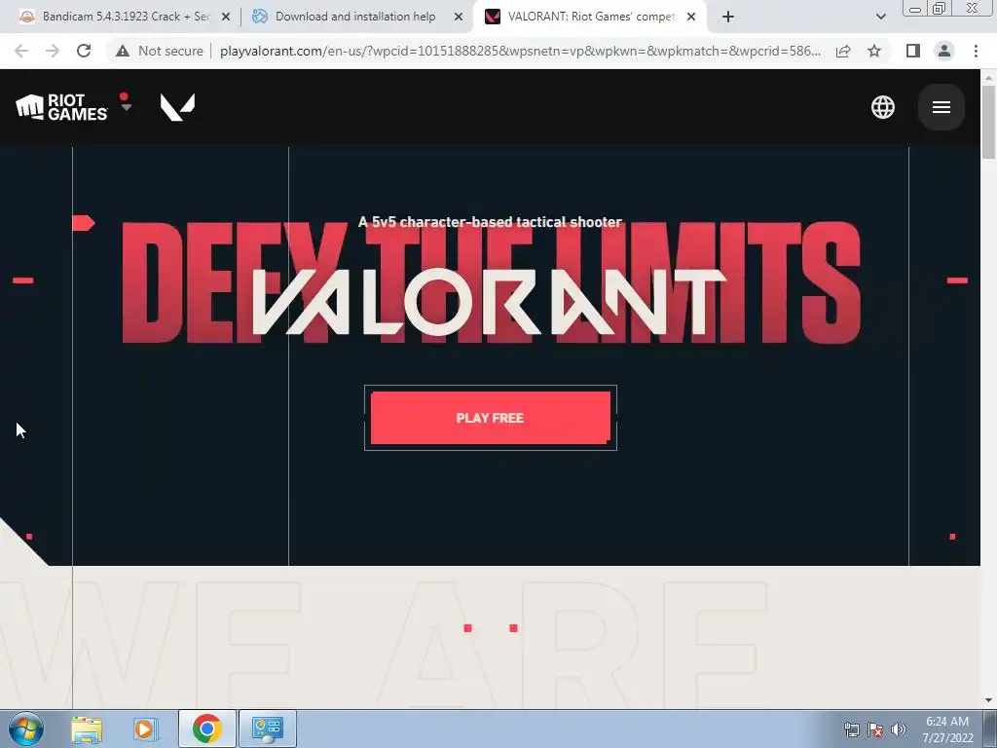Open Chrome's three-dot menu
This screenshot has height=748, width=997.
pos(976,51)
